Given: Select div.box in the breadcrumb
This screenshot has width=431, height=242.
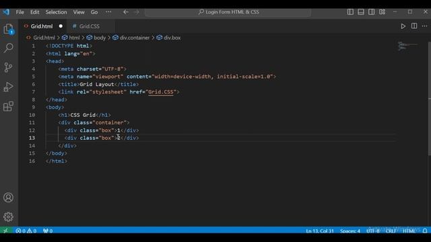Looking at the screenshot, I should coord(172,38).
